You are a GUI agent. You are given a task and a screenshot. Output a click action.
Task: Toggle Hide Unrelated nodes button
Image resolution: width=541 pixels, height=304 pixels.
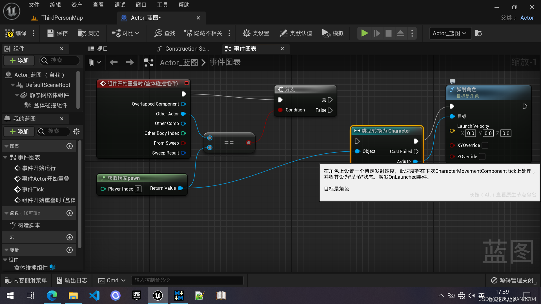click(203, 33)
